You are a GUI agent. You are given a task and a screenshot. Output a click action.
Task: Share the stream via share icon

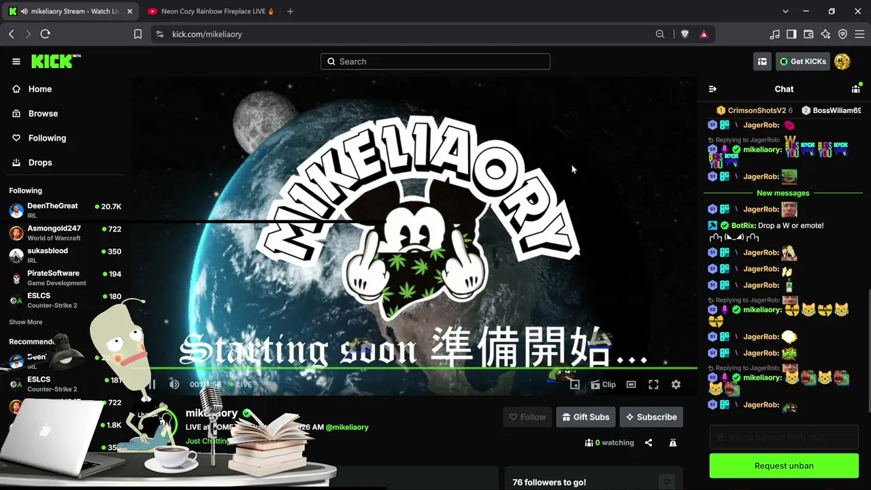click(x=648, y=443)
